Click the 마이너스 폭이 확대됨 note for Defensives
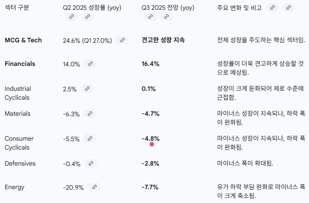The image size is (309, 203). pyautogui.click(x=245, y=163)
